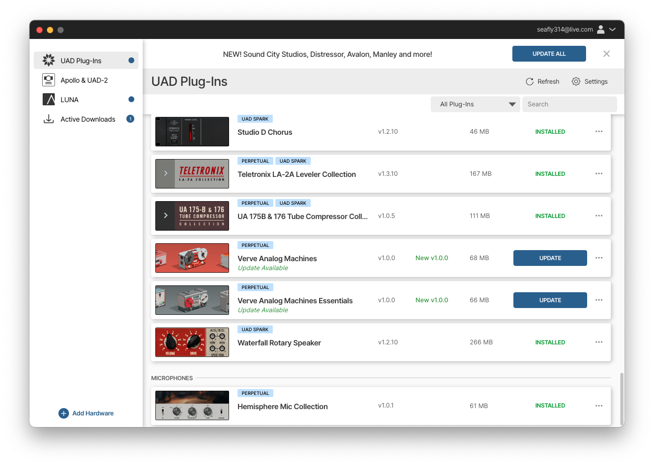Update Verve Analog Machines Essentials plug-in
The height and width of the screenshot is (466, 654).
[x=550, y=300]
